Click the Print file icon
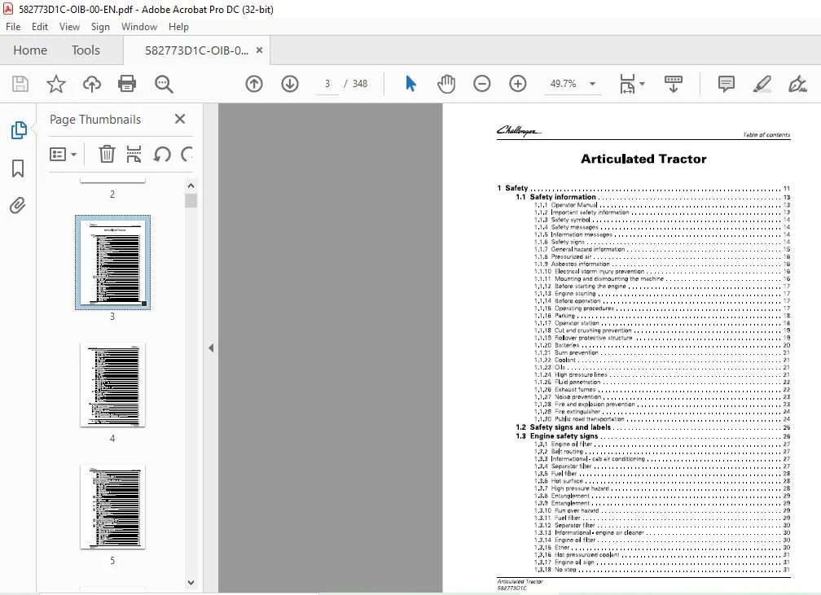 [x=127, y=84]
